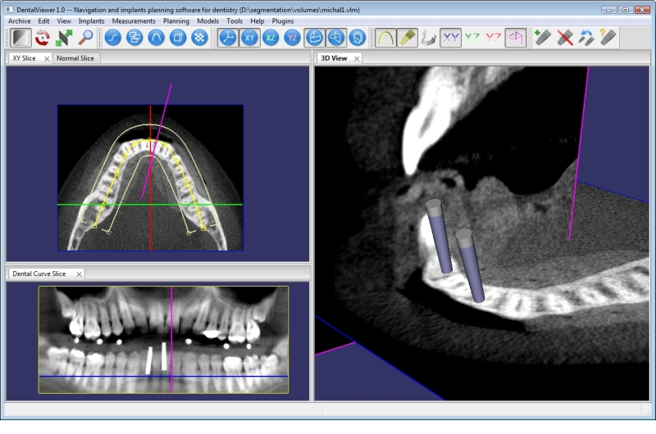Close the Dental Curve Slice tab
This screenshot has width=656, height=434.
(x=79, y=274)
